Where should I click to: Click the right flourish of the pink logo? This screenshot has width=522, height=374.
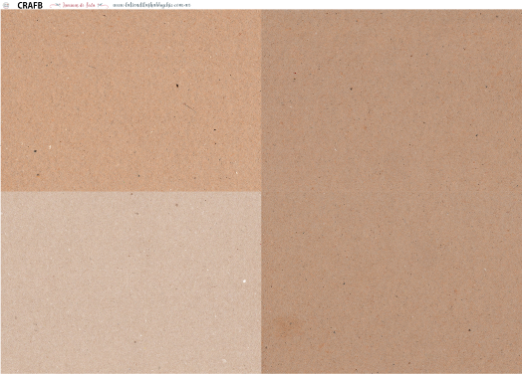click(x=103, y=6)
